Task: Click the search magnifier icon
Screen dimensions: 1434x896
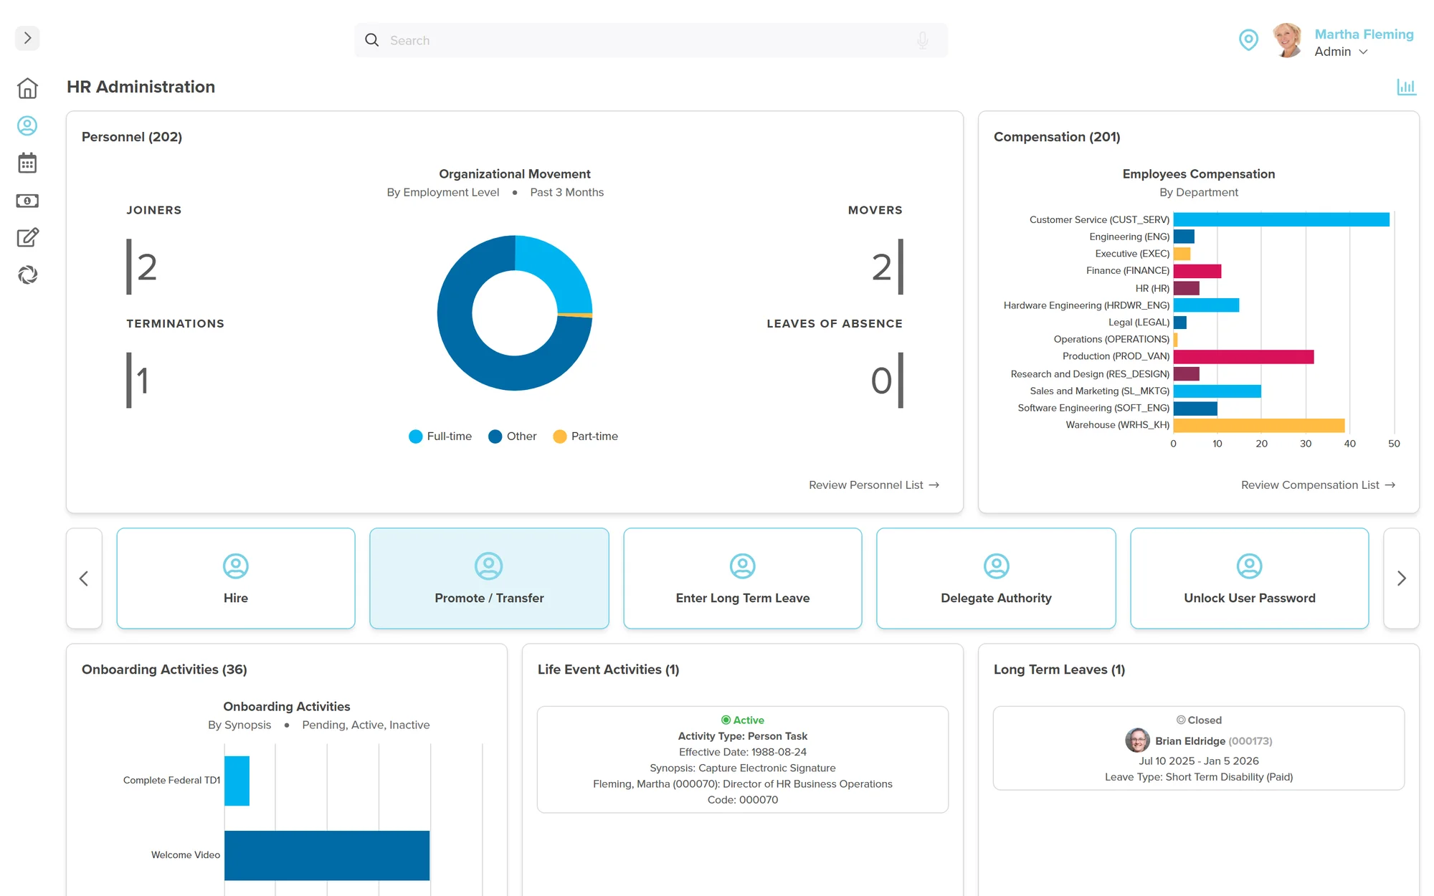Action: pyautogui.click(x=371, y=40)
